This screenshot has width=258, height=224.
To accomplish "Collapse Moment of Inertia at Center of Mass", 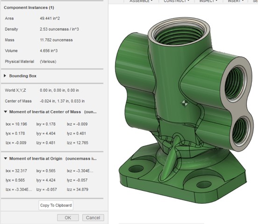I will [x=6, y=112].
